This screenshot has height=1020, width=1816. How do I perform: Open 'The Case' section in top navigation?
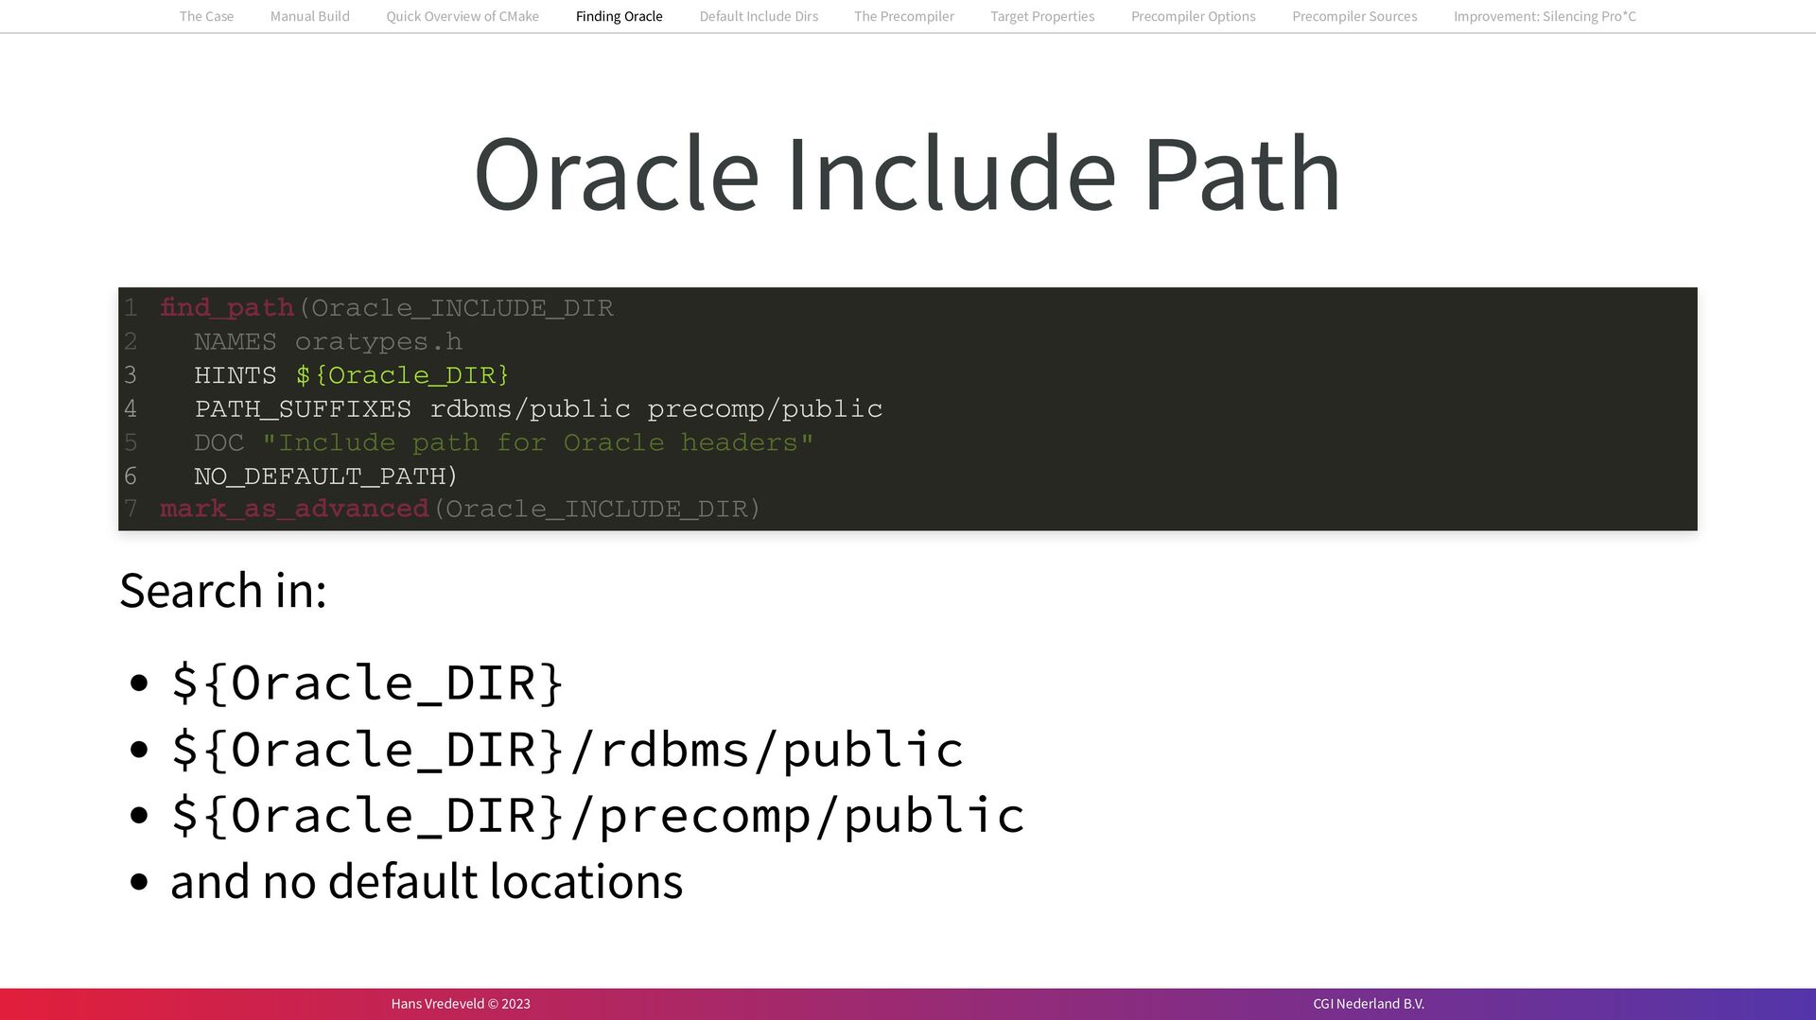pyautogui.click(x=206, y=16)
